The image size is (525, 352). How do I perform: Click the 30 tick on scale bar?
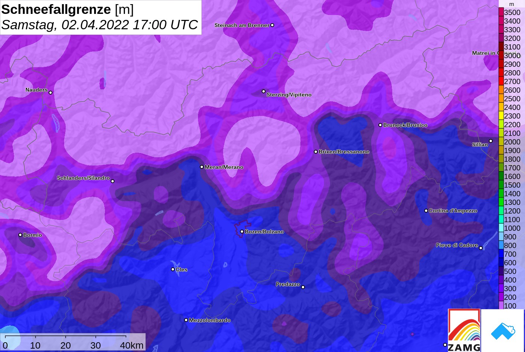click(x=96, y=345)
